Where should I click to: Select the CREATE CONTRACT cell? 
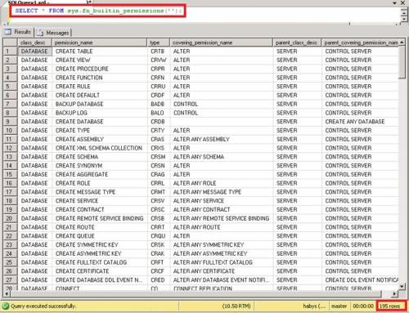[x=100, y=209]
